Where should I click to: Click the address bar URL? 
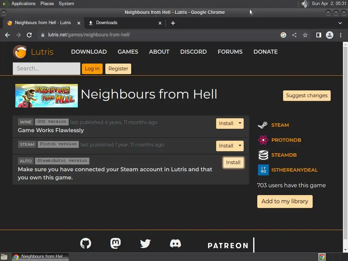tap(89, 35)
